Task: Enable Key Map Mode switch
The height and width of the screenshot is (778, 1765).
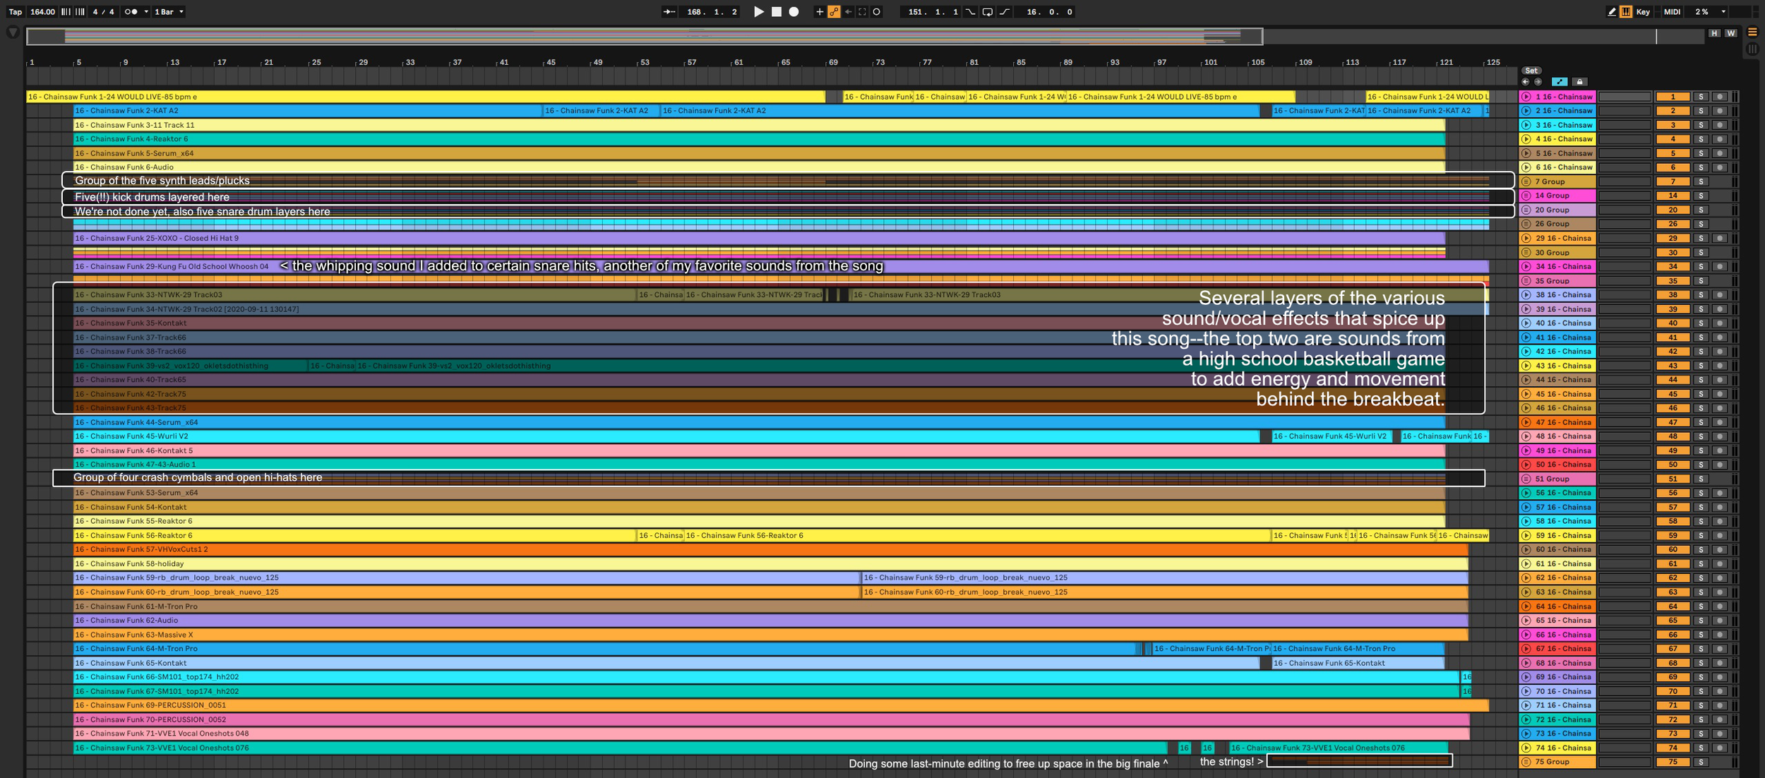Action: (x=1643, y=12)
